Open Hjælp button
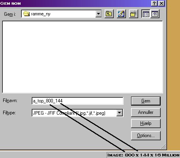 click(x=146, y=123)
